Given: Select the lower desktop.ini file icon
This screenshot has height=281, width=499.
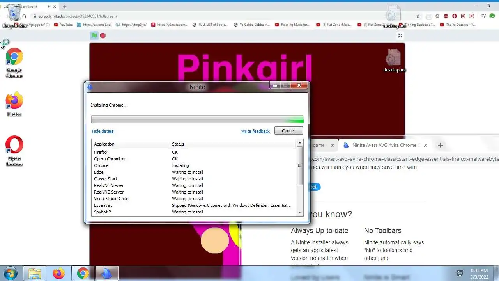Looking at the screenshot, I should tap(394, 60).
